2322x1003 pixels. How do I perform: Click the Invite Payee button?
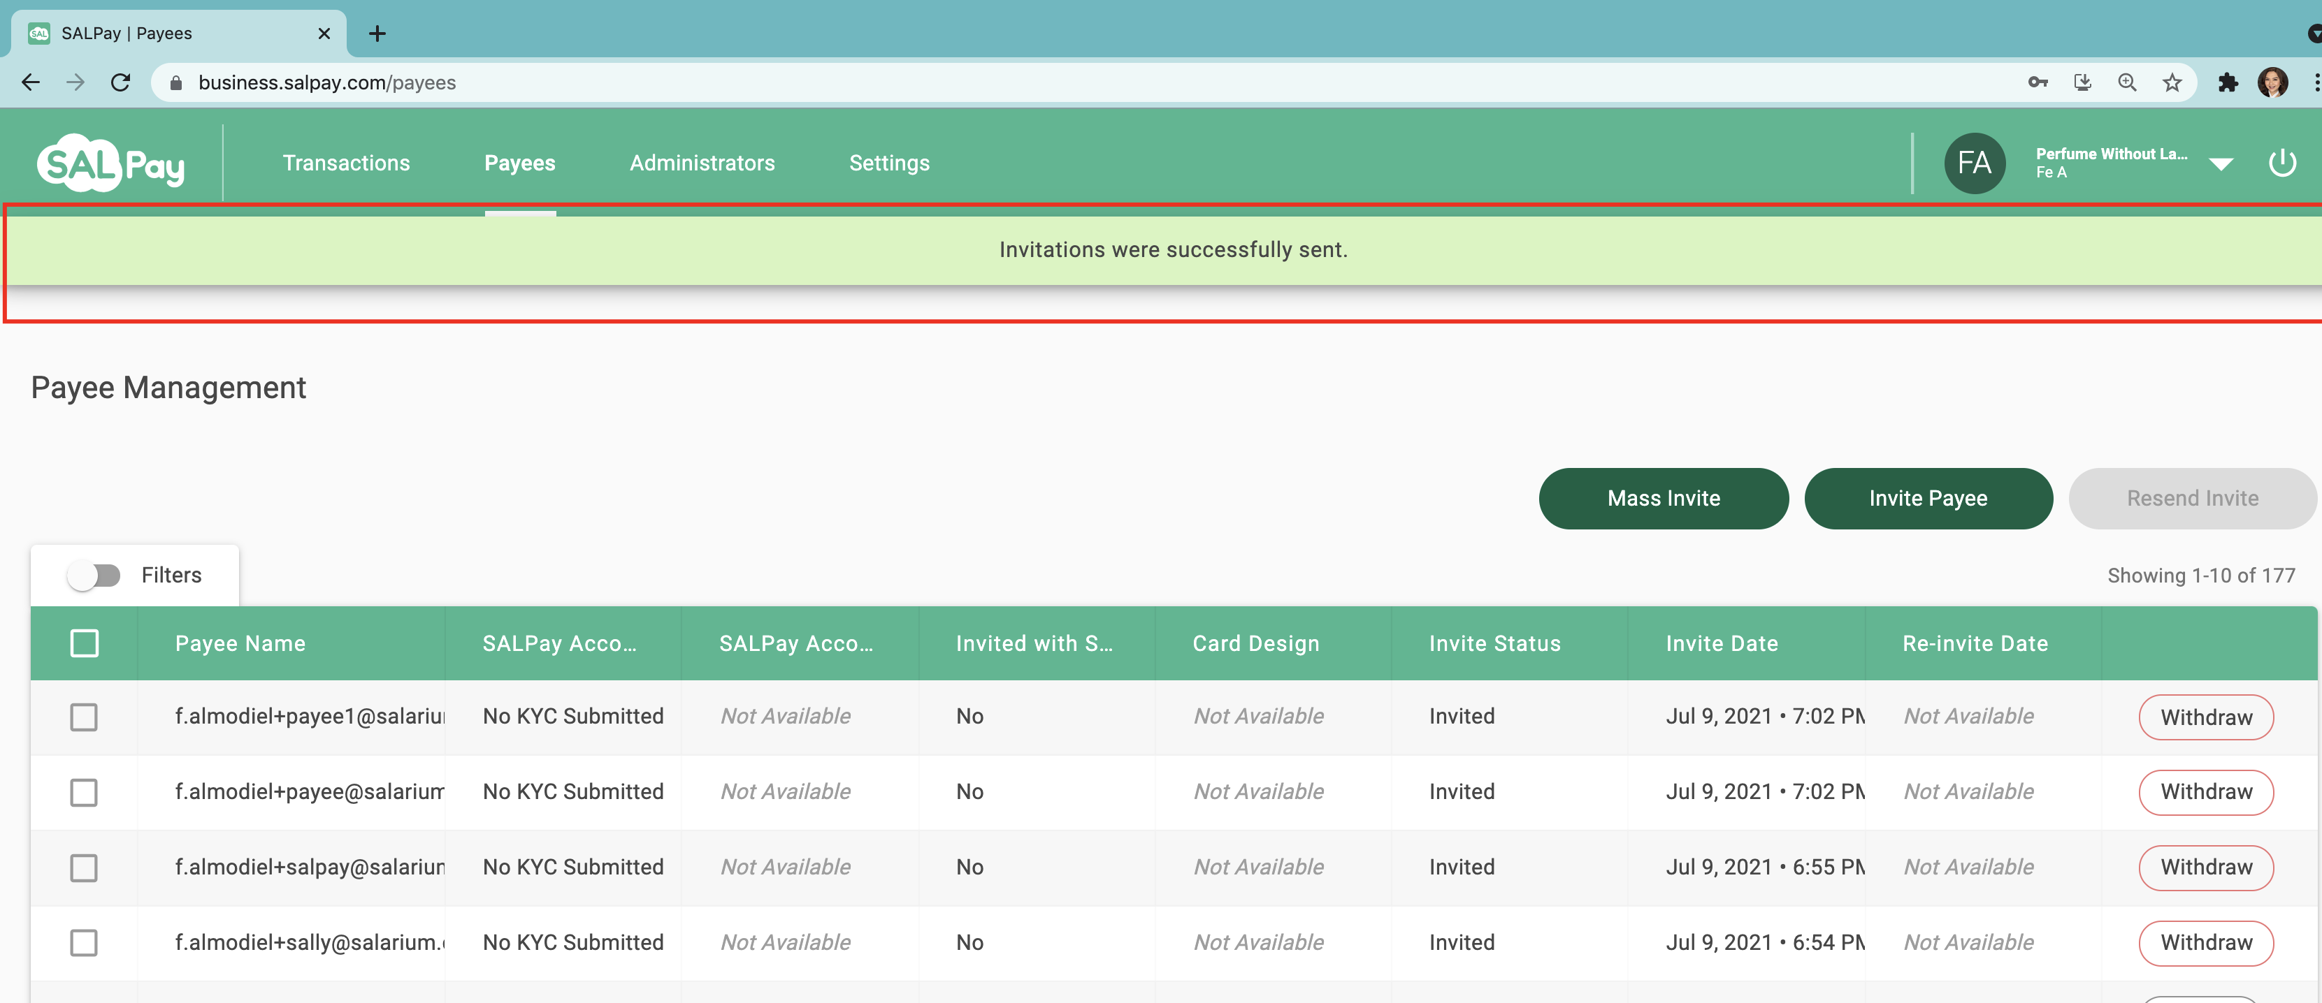point(1928,498)
